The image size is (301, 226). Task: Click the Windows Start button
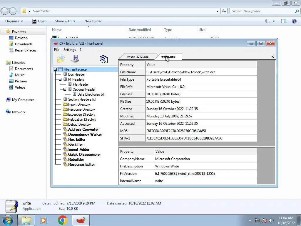pos(8,220)
